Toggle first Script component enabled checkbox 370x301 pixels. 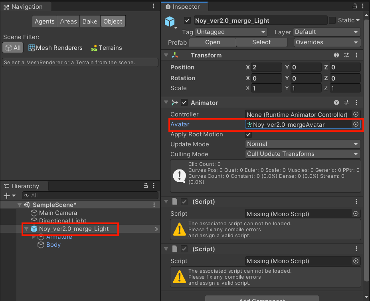coord(184,202)
